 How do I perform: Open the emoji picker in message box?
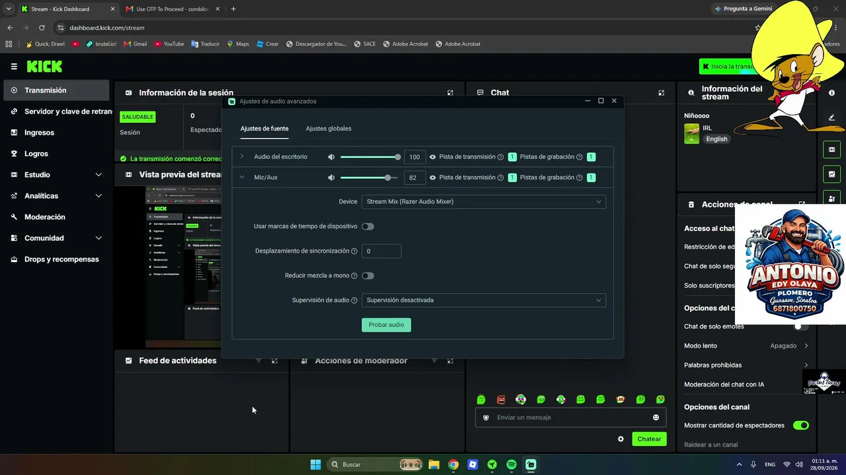tap(656, 418)
